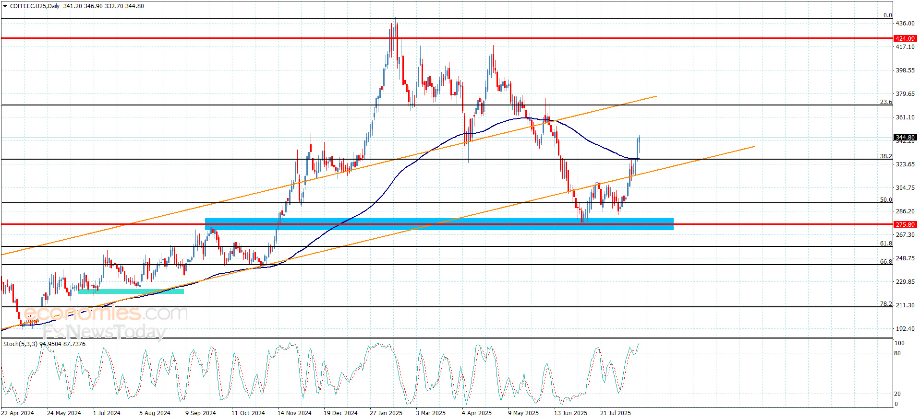Viewport: 920px width, 419px height.
Task: Select the 5 Aug 2024 date label
Action: [x=155, y=413]
